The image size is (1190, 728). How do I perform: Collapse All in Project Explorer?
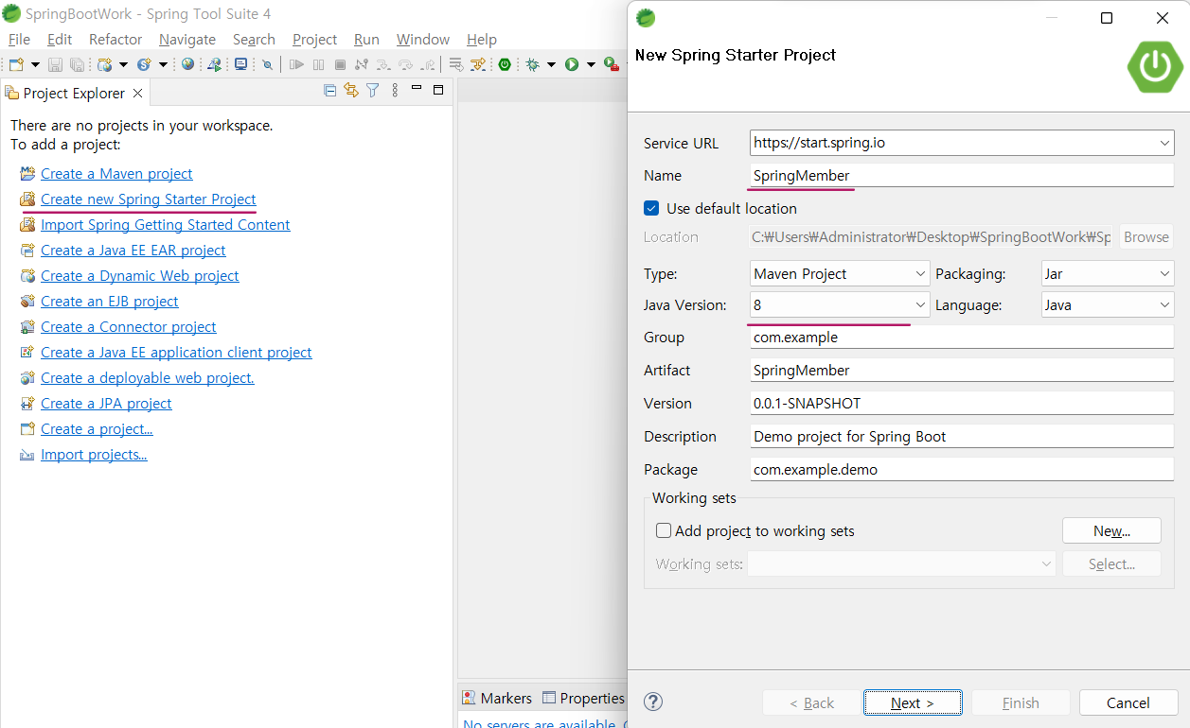[x=329, y=91]
